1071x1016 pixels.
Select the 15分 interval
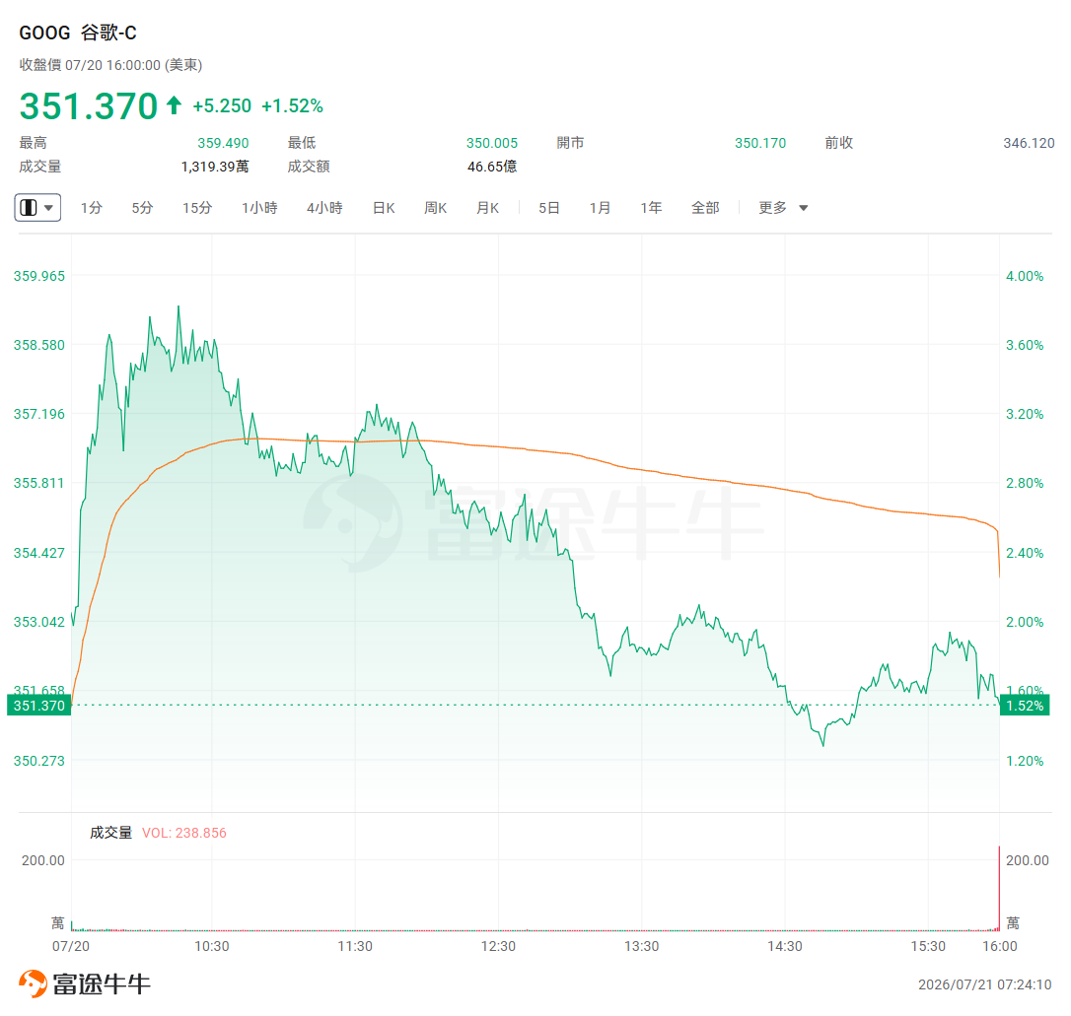(x=196, y=207)
